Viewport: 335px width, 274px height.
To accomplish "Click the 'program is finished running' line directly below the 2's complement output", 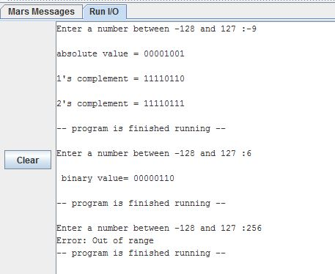I will coord(141,128).
